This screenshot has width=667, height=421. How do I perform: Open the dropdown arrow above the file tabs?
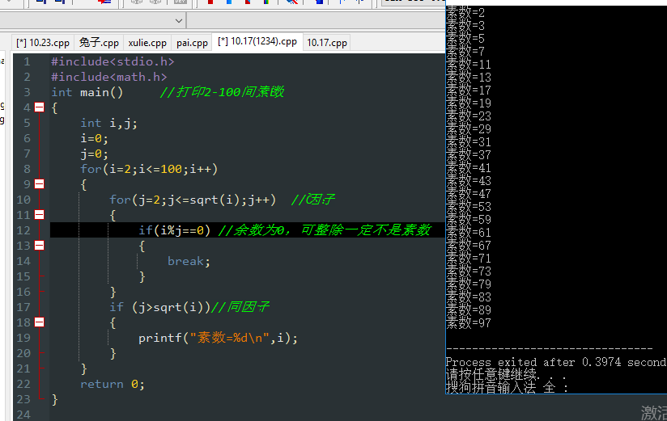point(179,21)
